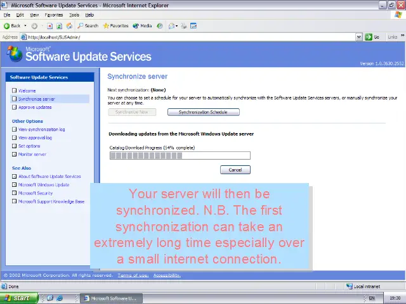Open the Microsoft Security link

36,193
